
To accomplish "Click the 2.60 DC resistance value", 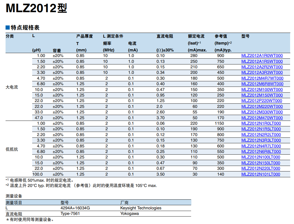I will coord(161,112).
